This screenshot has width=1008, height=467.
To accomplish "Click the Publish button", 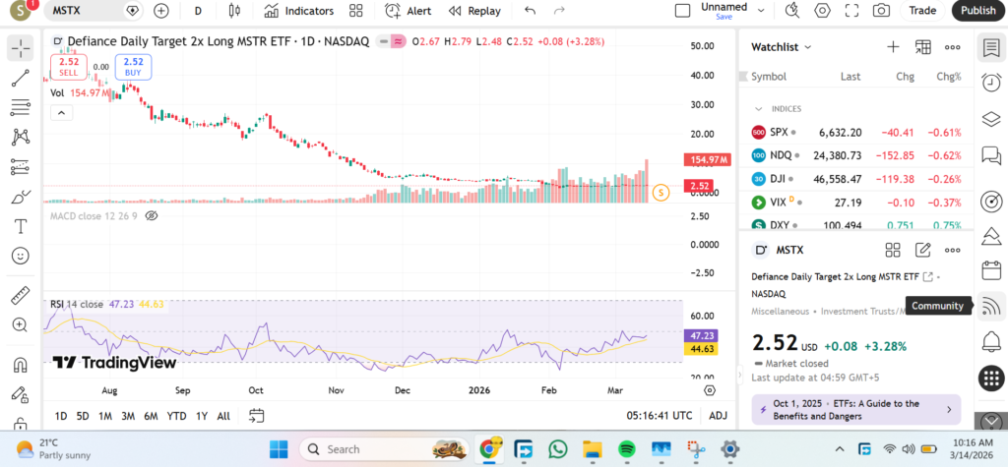I will [977, 11].
